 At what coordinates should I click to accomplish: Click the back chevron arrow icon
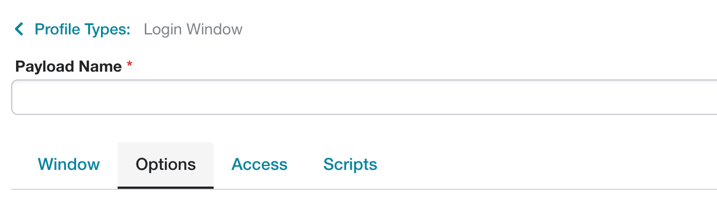point(19,29)
